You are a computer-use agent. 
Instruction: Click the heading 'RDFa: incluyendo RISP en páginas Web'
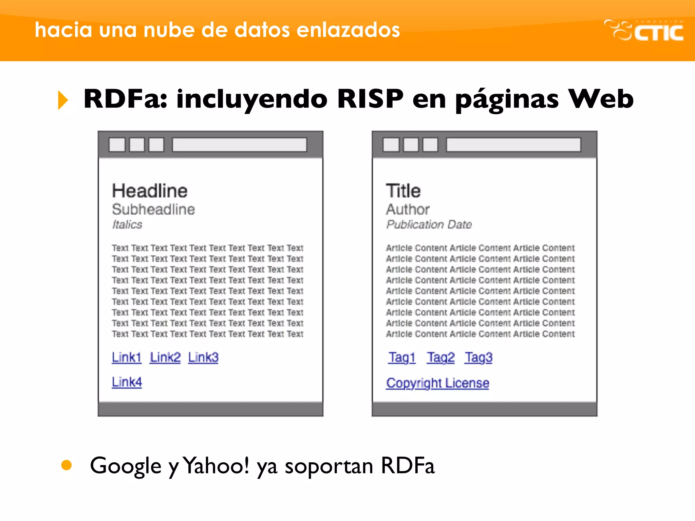[358, 99]
